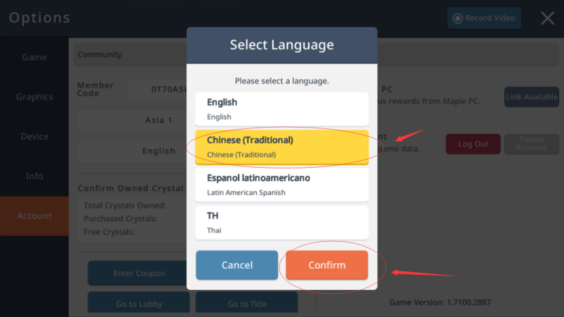The width and height of the screenshot is (564, 317).
Task: Pick Espanol latinoamericano language option
Action: point(281,185)
